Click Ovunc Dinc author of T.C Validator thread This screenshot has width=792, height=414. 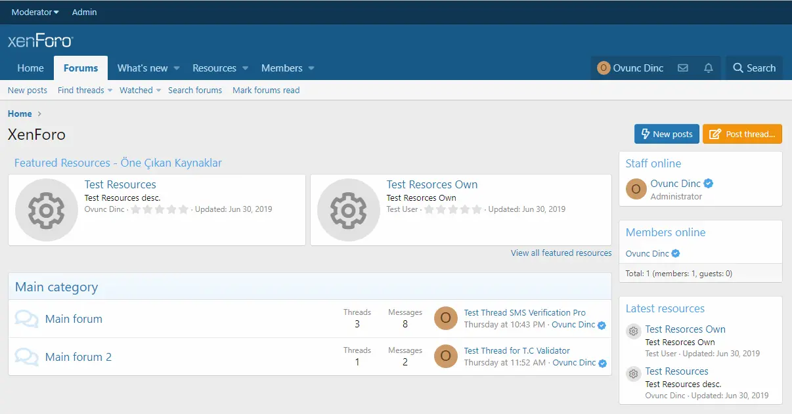point(574,363)
